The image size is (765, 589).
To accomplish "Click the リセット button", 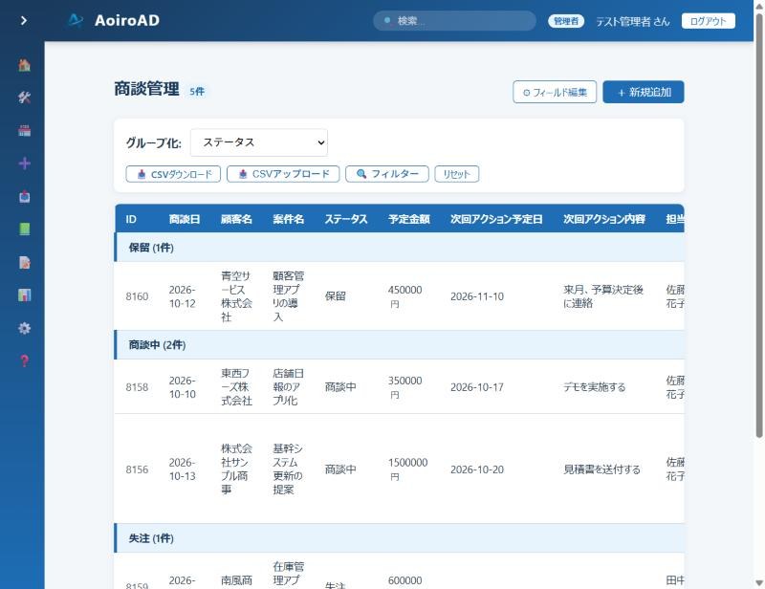I will [457, 174].
